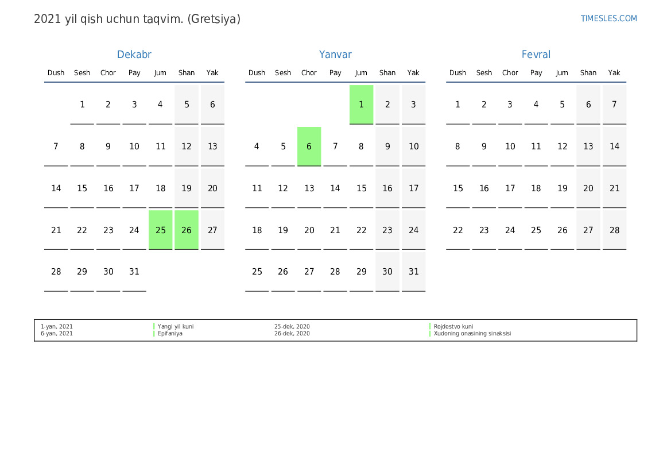Click the '25-dek, 2020' legend date

292,326
